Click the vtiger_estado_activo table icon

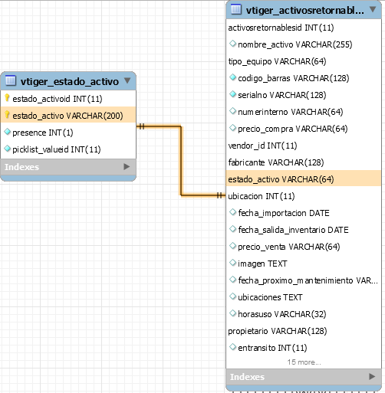11,80
